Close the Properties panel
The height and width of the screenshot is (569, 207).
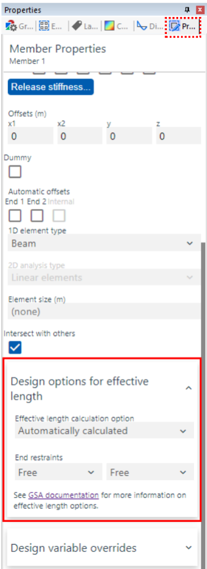[200, 10]
